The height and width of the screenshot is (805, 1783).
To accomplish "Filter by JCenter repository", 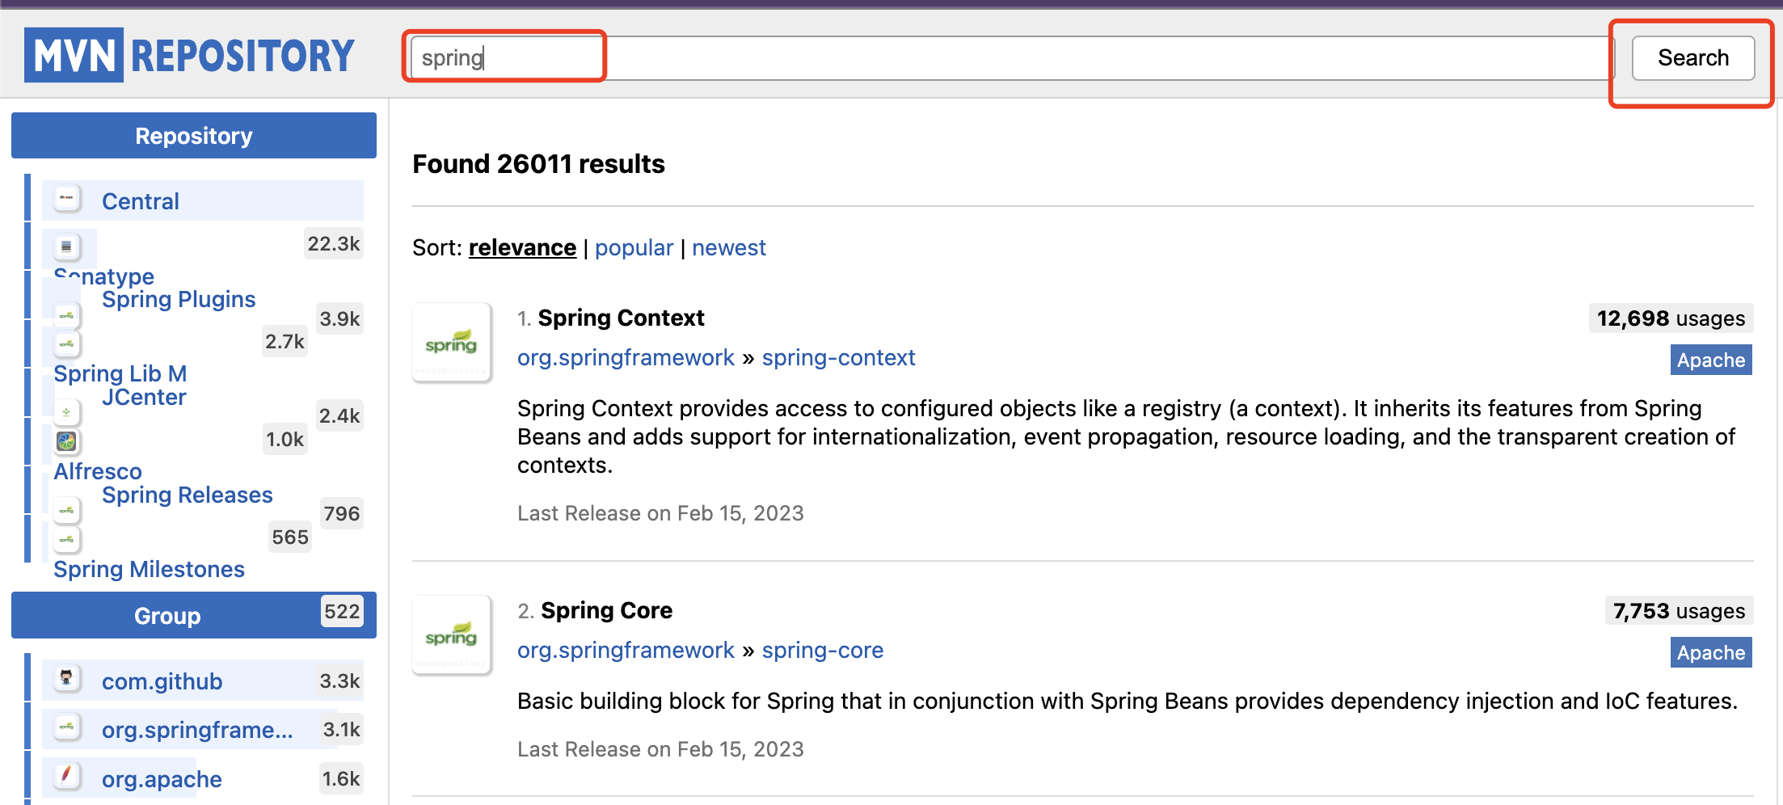I will (144, 397).
